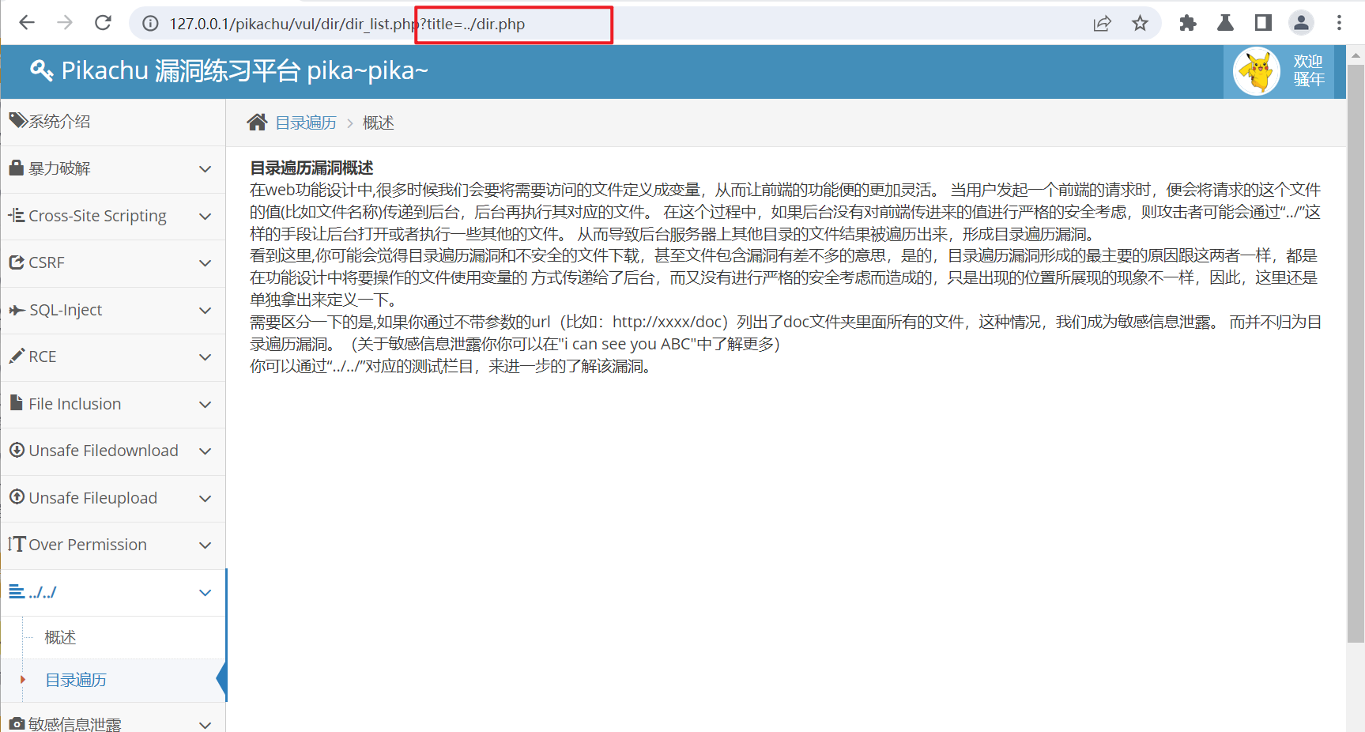1365x732 pixels.
Task: Open the browser extensions puzzle icon
Action: tap(1187, 23)
